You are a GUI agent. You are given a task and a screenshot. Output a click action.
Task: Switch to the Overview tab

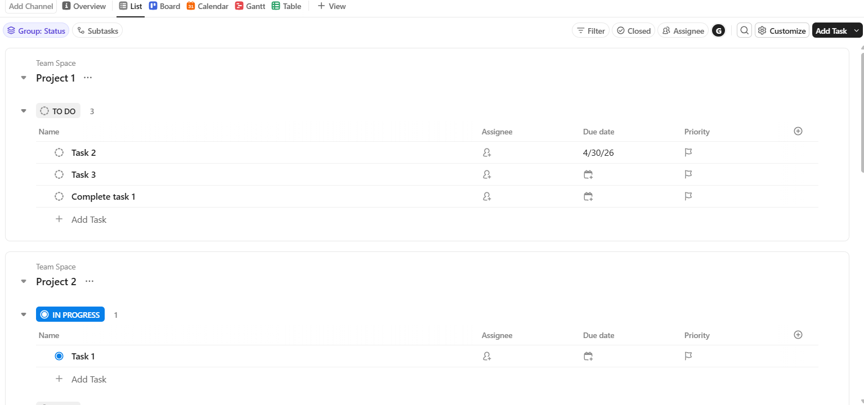(84, 6)
